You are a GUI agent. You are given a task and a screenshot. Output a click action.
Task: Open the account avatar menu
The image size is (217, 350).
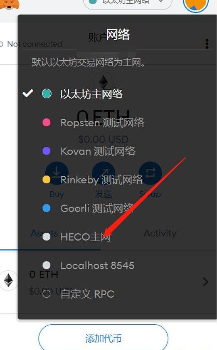click(195, 5)
